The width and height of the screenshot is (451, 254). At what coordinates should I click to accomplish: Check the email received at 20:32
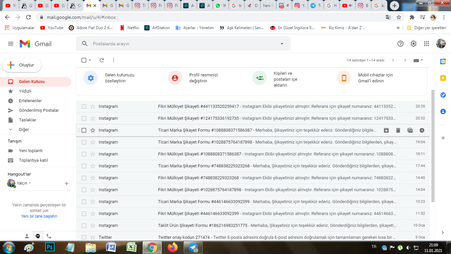84,118
